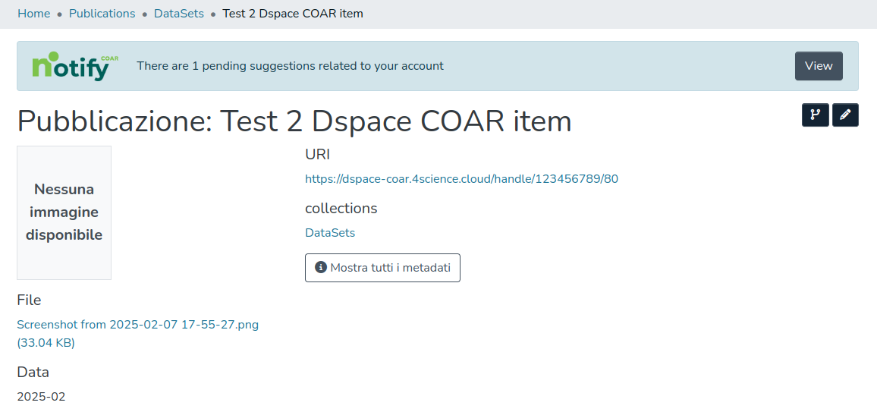
Task: Click the File section label
Action: 29,300
